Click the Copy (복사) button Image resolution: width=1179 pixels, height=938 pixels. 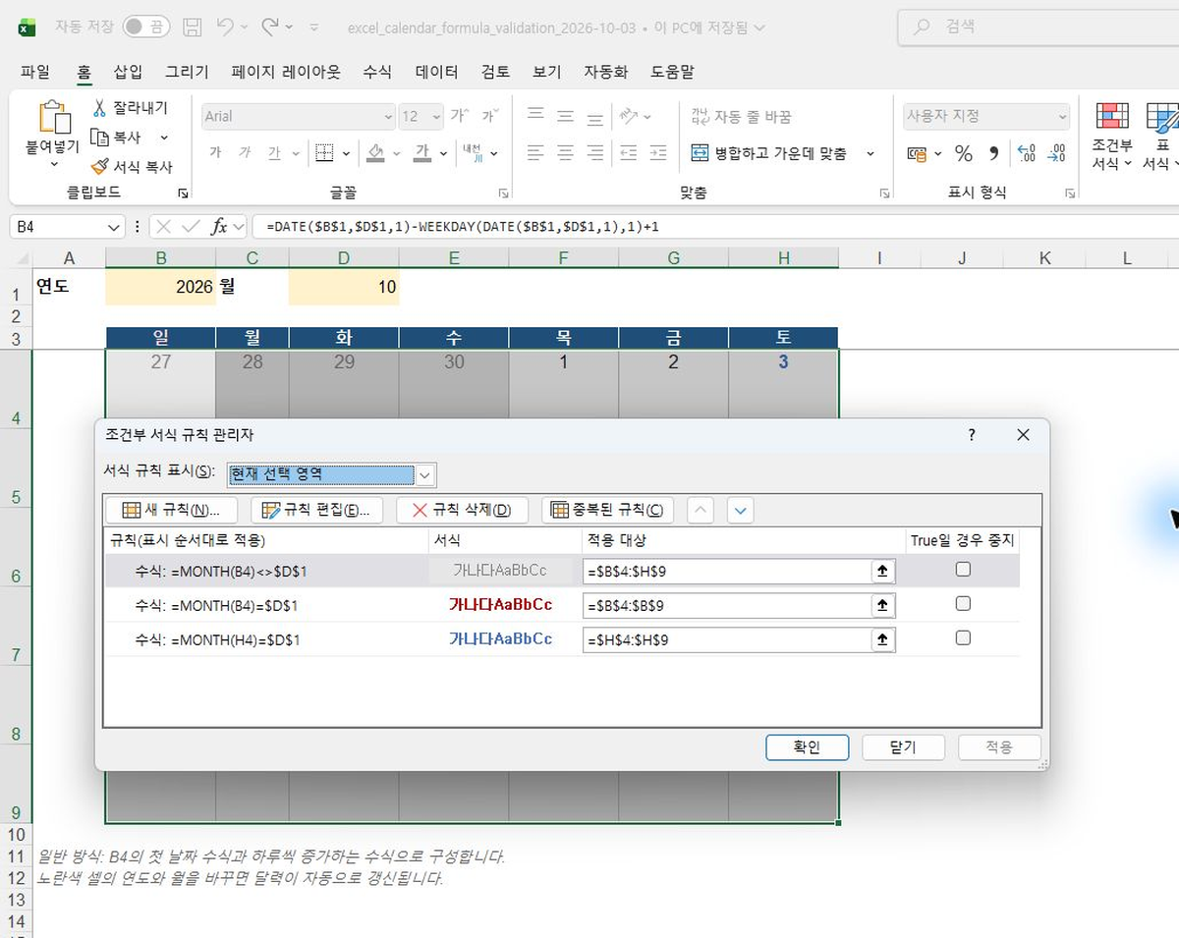click(116, 138)
